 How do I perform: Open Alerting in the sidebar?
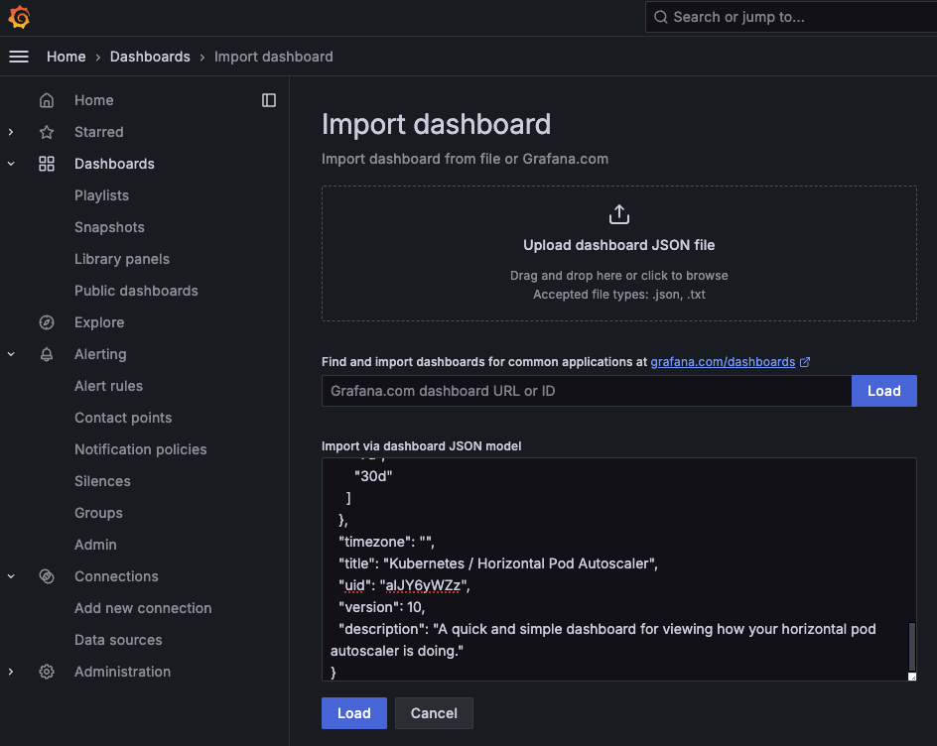[100, 354]
